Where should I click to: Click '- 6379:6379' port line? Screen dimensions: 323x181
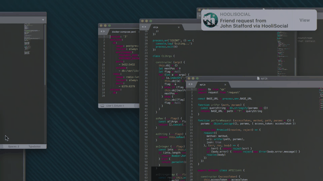tap(127, 86)
